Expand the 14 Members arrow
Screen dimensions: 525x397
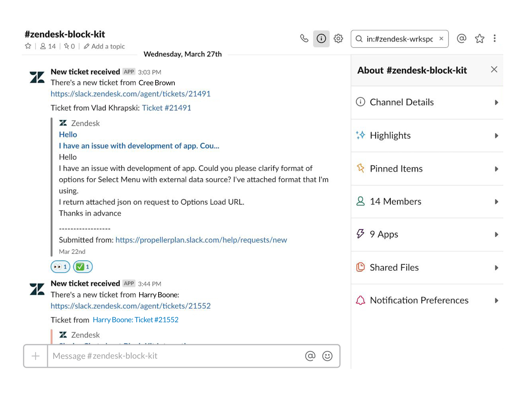click(x=496, y=202)
